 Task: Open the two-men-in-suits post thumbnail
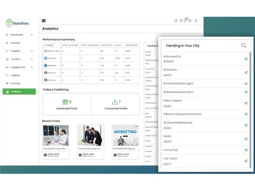pyautogui.click(x=91, y=135)
